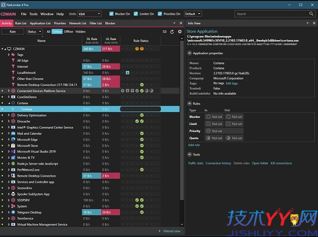Collapse the Rules section
Image resolution: width=318 pixels, height=237 pixels.
(189, 103)
